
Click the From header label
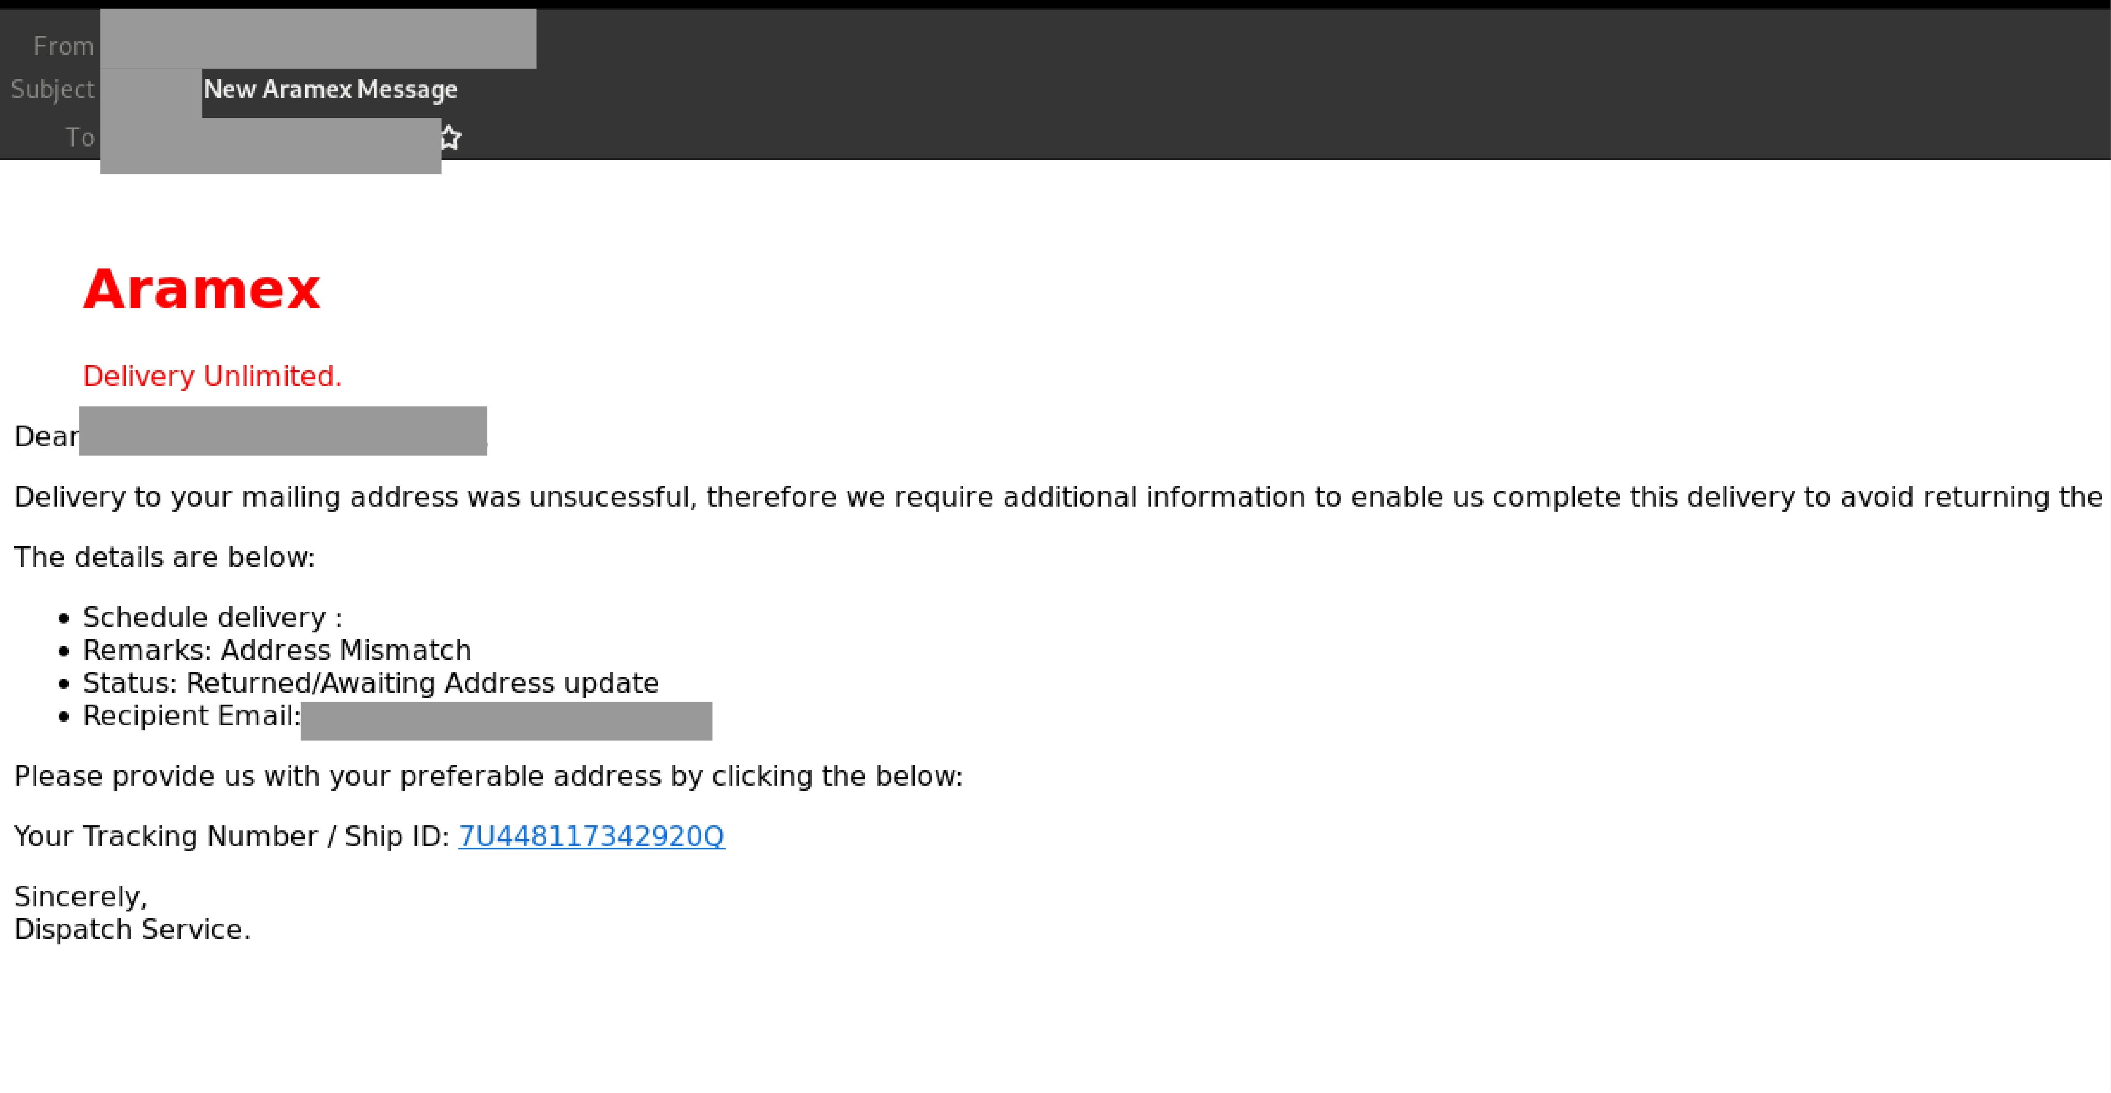pos(63,46)
